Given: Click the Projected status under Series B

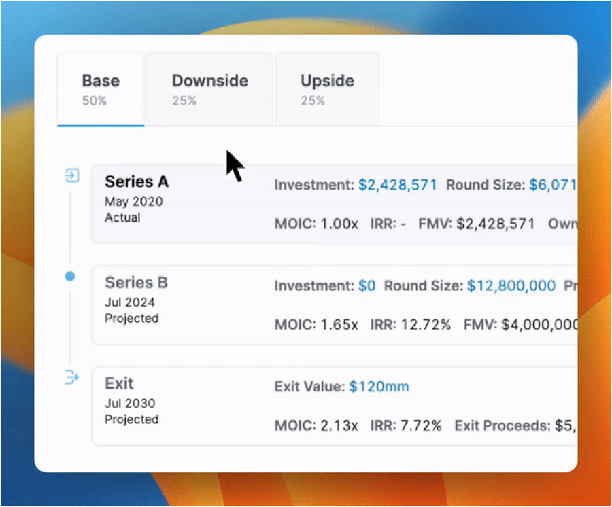Looking at the screenshot, I should click(x=132, y=319).
